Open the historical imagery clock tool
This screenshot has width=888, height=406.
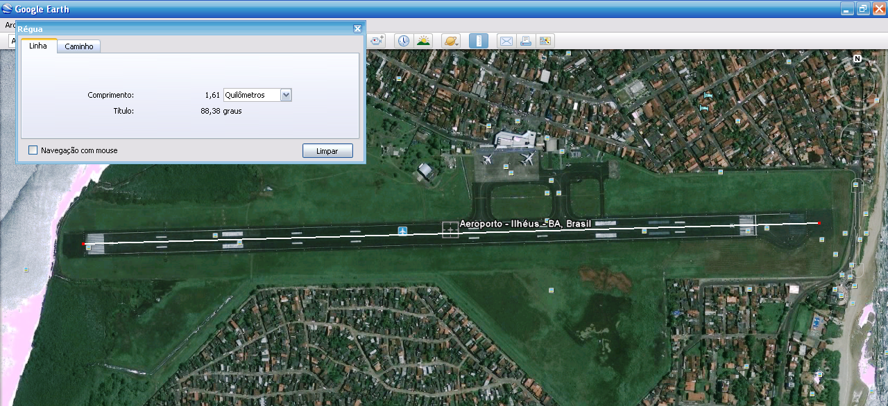403,41
